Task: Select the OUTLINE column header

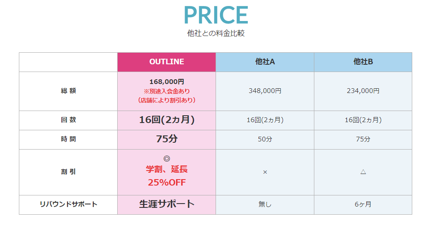Action: point(167,62)
